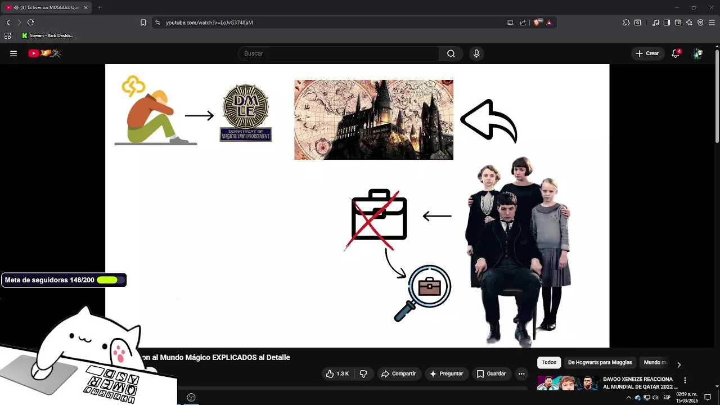This screenshot has width=720, height=405.
Task: Toggle the browser sidebar panel icon
Action: (667, 22)
